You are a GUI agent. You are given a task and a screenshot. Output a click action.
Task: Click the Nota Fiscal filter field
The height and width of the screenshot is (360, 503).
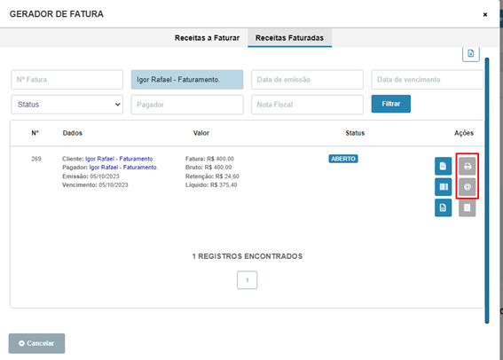click(307, 105)
